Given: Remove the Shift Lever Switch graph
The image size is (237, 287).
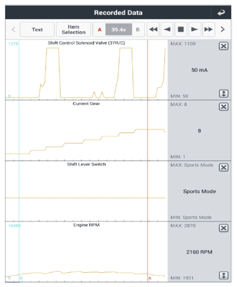Looking at the screenshot, I should pos(223,168).
